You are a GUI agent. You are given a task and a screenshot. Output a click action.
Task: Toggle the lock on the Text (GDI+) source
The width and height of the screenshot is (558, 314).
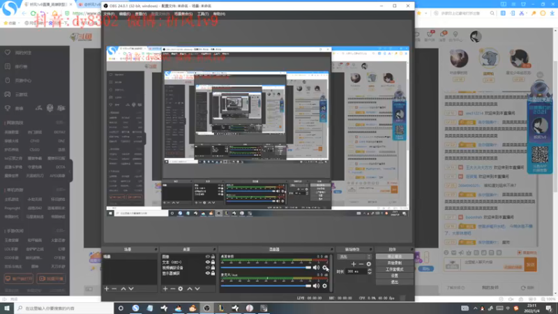[x=213, y=262]
